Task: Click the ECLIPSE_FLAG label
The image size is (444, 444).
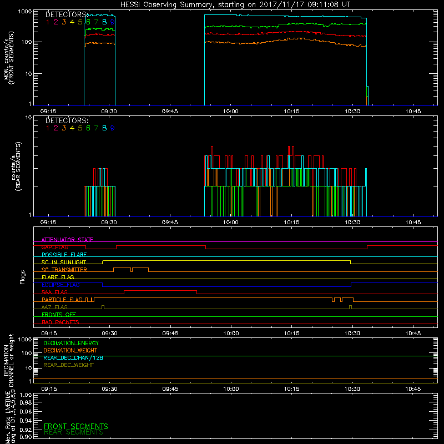Action: (60, 285)
